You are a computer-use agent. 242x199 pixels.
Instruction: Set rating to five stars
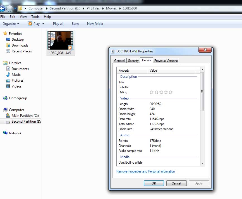[x=171, y=92]
